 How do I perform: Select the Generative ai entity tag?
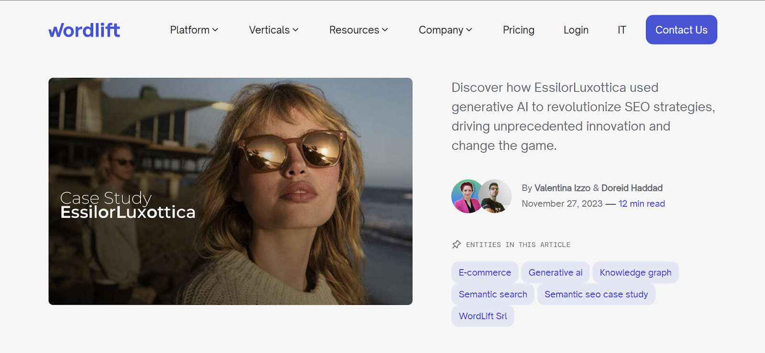[556, 272]
